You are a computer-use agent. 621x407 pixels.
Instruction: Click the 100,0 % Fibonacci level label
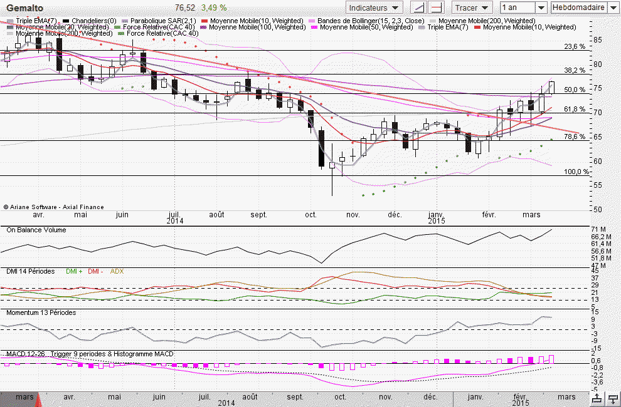click(576, 172)
